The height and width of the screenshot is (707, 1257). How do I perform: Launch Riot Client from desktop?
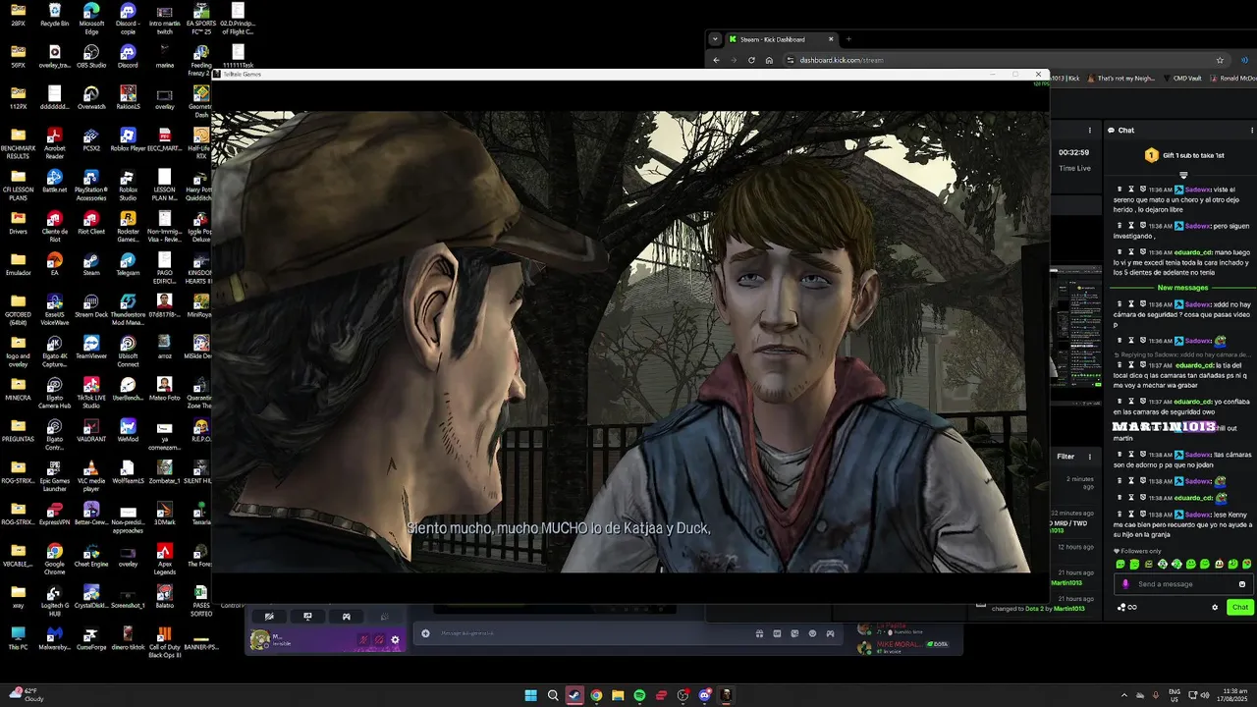pos(91,222)
